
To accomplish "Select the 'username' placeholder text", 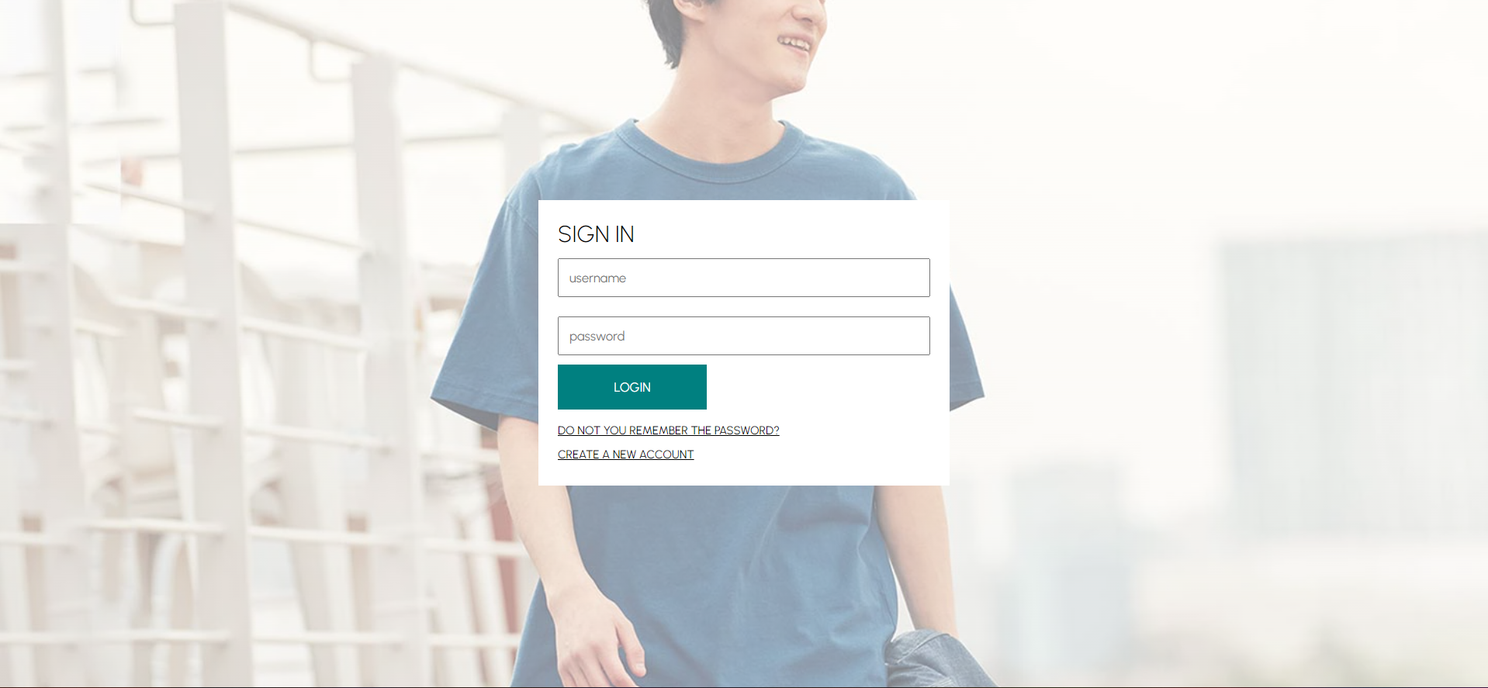I will tap(597, 278).
